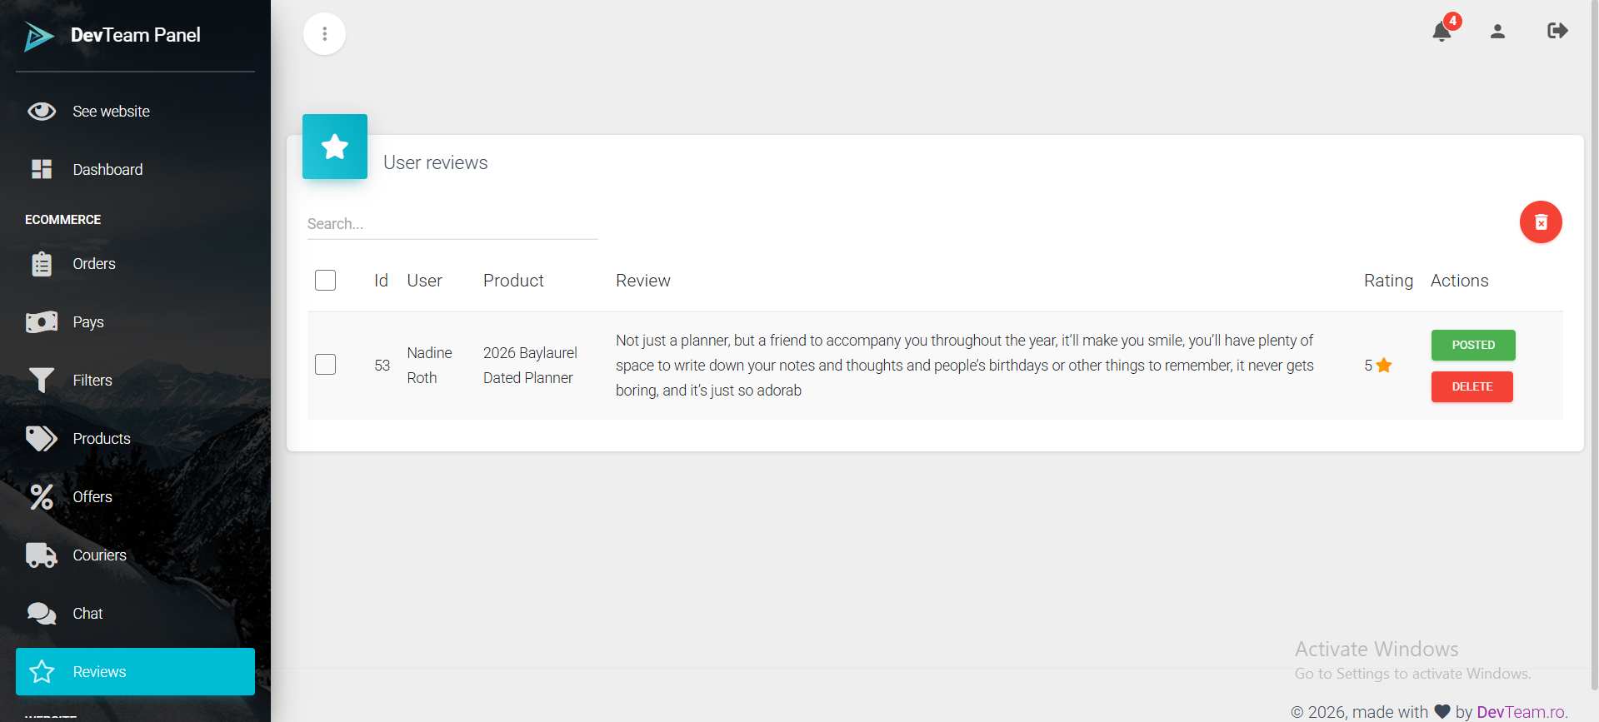Open the Chat section
Screen dimensions: 1599x722
(x=87, y=614)
